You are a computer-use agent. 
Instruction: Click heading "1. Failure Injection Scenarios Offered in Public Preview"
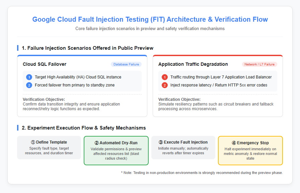click(x=87, y=48)
